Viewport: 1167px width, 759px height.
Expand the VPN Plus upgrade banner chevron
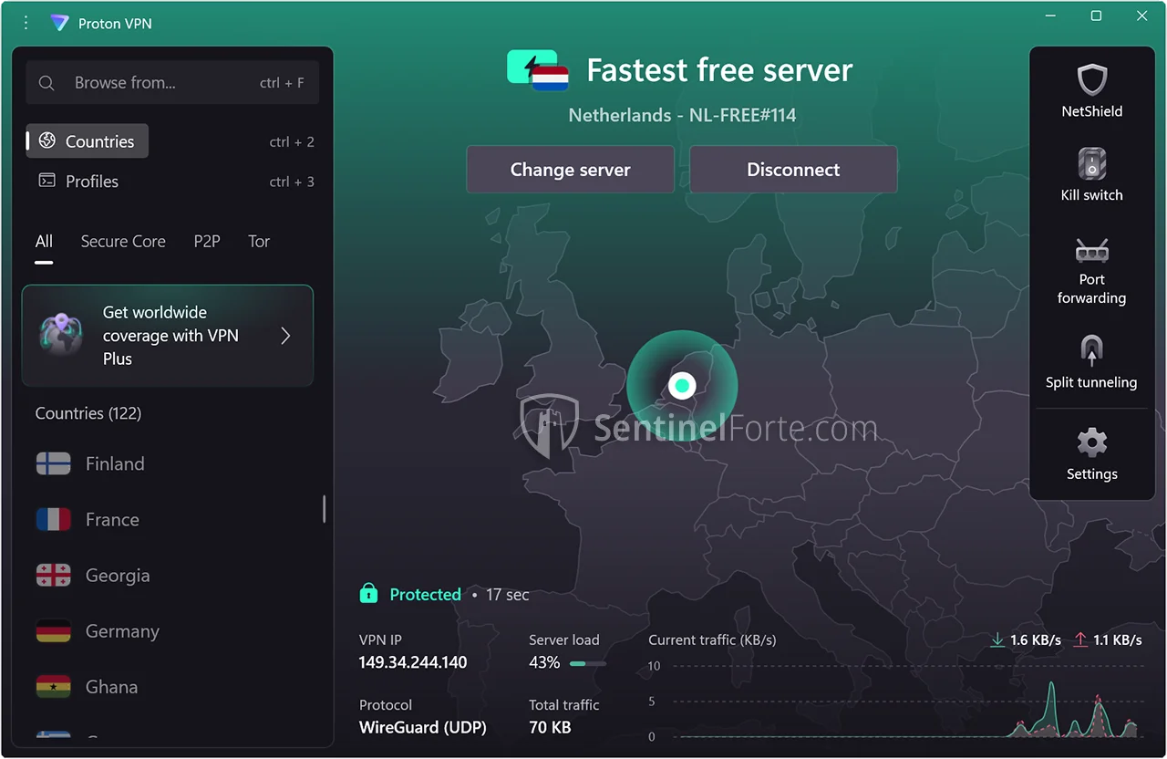click(x=285, y=336)
